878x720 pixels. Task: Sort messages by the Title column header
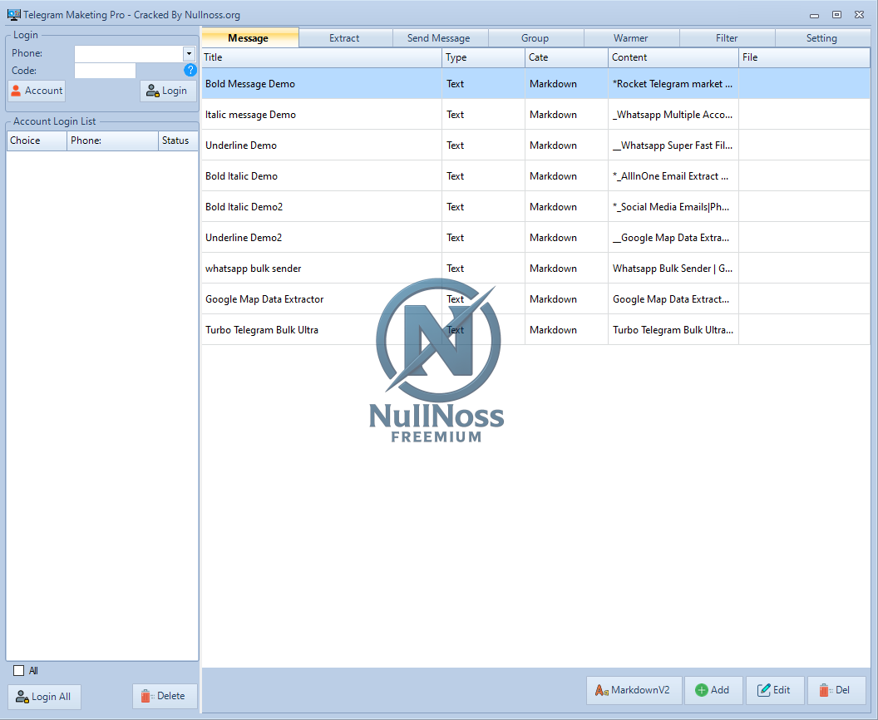[321, 57]
